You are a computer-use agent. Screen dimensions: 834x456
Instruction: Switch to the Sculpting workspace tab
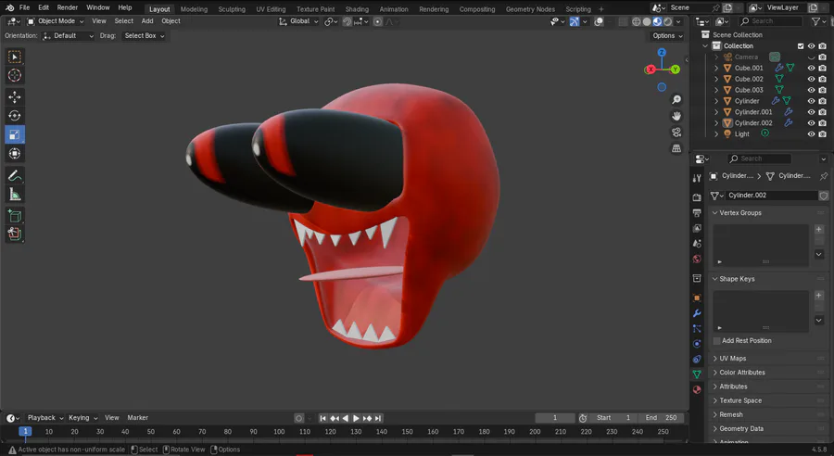232,8
